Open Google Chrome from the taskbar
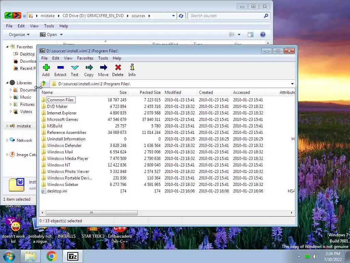 51,256
